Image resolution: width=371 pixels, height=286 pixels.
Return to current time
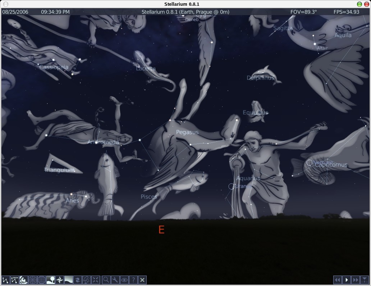click(x=365, y=280)
